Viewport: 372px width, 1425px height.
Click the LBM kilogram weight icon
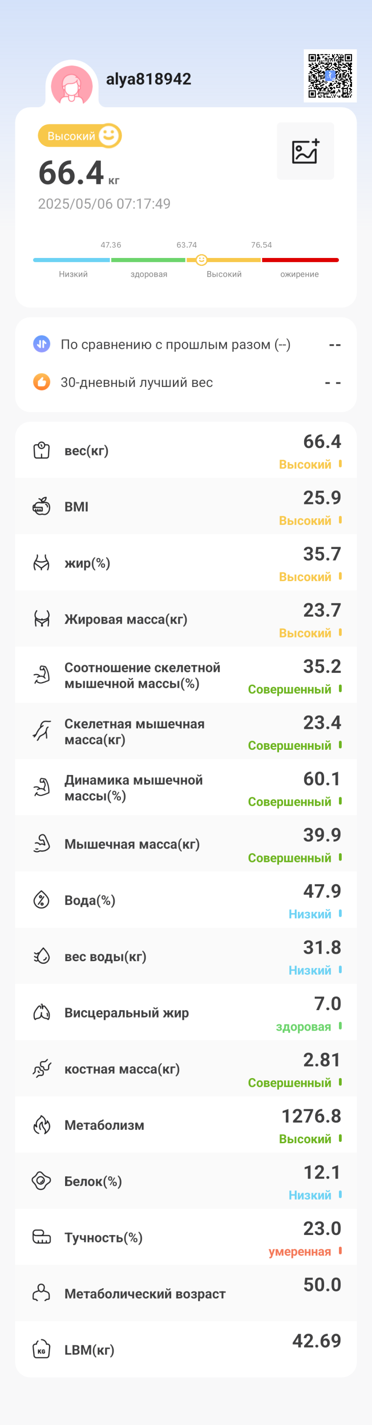tap(41, 1349)
